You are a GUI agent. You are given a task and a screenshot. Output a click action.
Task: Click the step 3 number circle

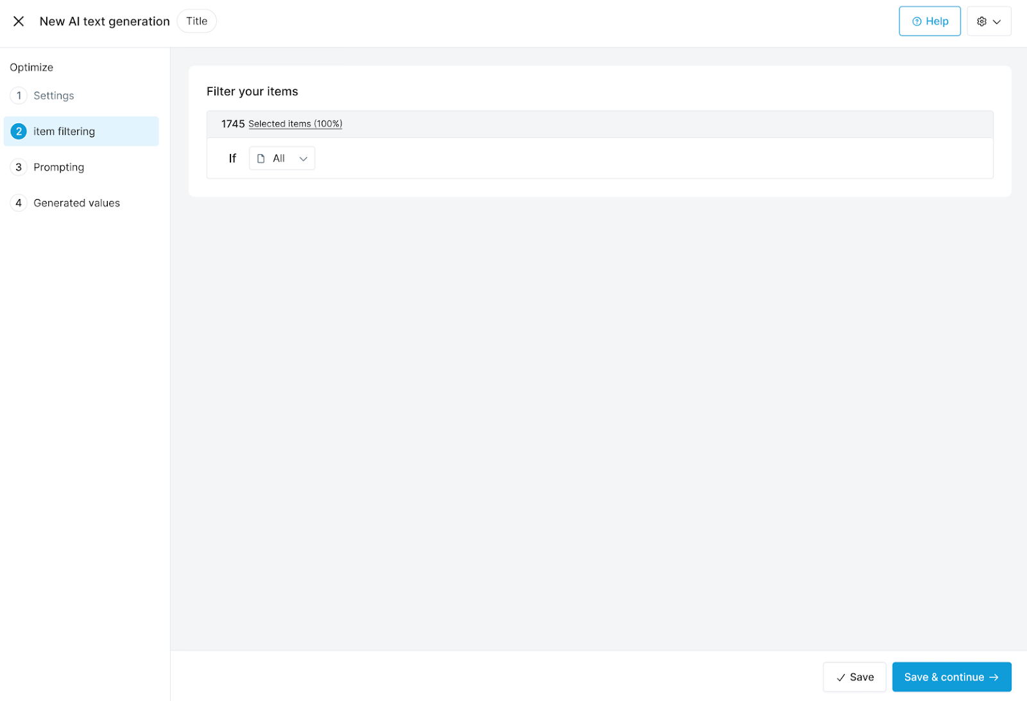tap(19, 168)
